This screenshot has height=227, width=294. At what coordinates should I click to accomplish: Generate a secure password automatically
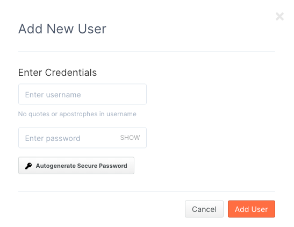click(x=76, y=166)
